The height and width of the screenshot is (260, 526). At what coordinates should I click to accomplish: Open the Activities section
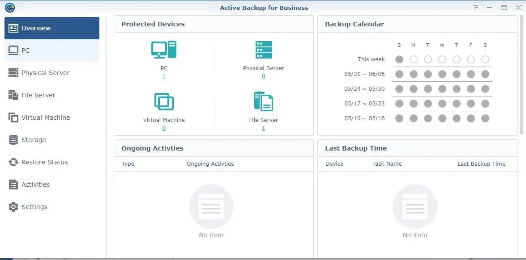(52, 185)
